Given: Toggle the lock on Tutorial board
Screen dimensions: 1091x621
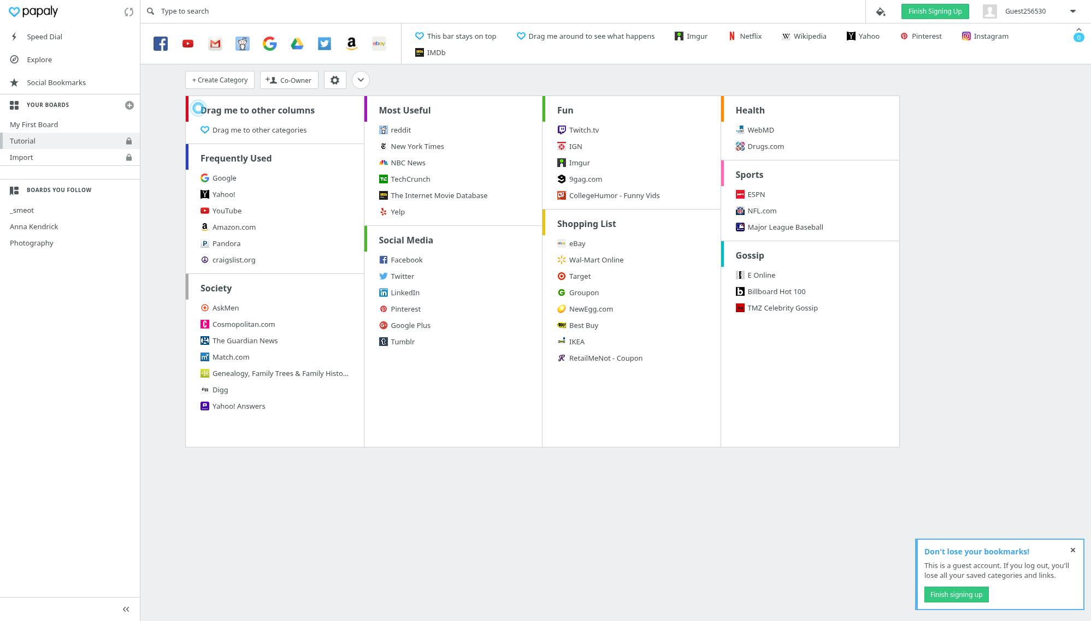Looking at the screenshot, I should (x=129, y=141).
